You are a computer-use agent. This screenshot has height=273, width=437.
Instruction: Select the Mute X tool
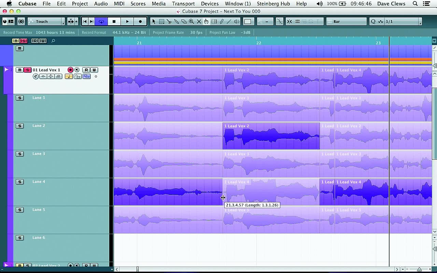(199, 21)
